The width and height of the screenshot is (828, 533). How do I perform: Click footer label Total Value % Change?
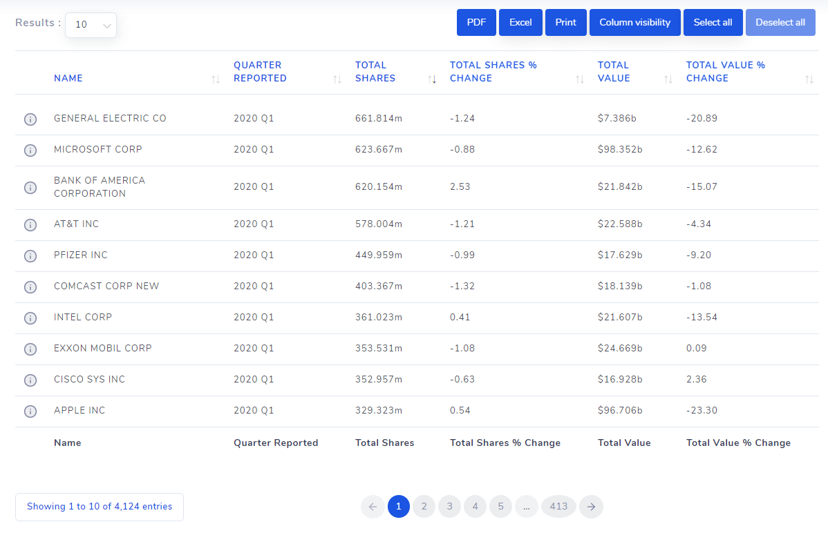pos(738,443)
